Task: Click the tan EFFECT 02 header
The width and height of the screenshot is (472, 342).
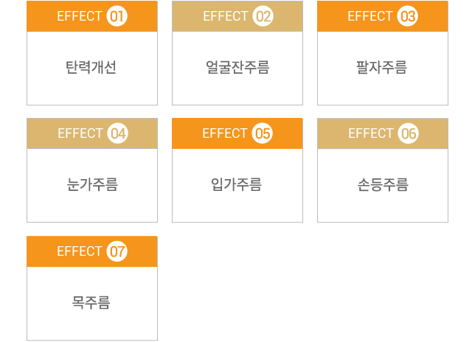Action: point(237,16)
